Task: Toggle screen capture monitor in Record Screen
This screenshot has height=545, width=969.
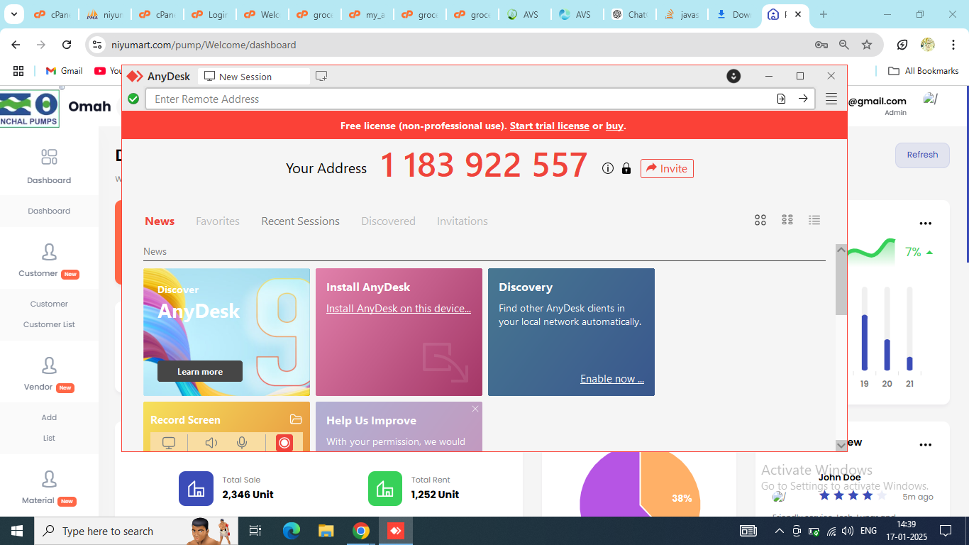Action: point(169,443)
